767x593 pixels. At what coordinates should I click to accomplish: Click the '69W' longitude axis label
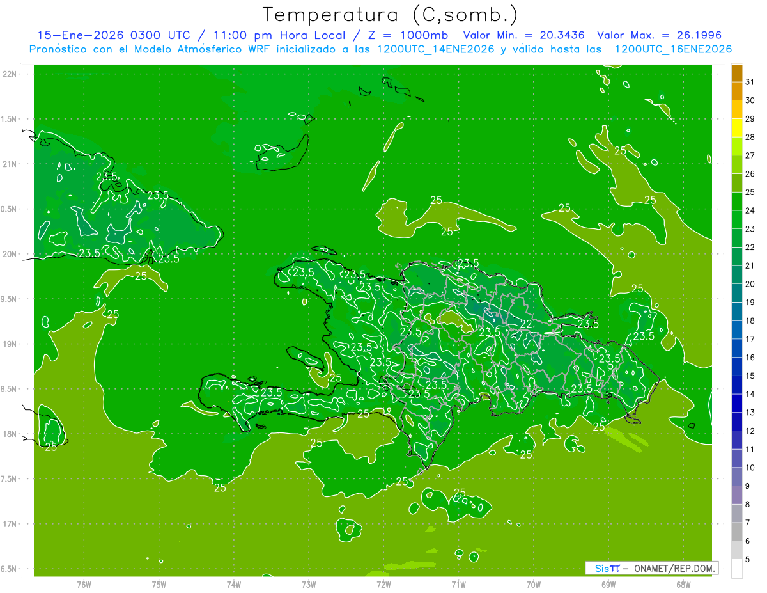click(x=608, y=585)
